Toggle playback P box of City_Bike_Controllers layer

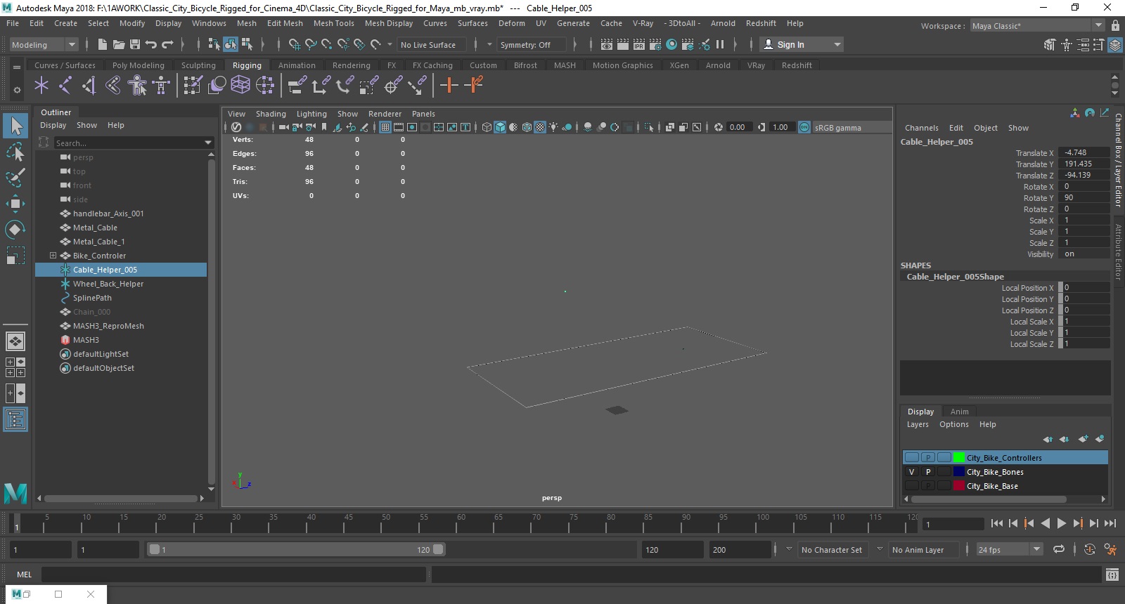click(x=928, y=458)
